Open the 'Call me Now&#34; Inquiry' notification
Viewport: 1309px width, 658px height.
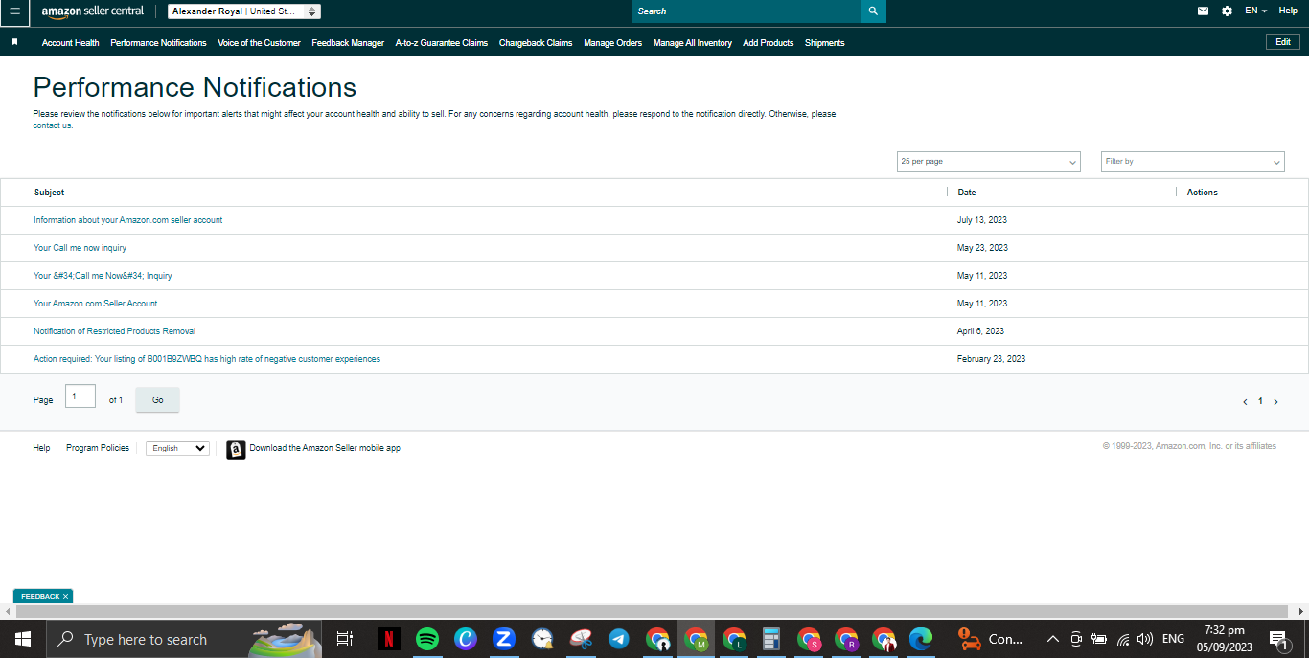(x=103, y=276)
